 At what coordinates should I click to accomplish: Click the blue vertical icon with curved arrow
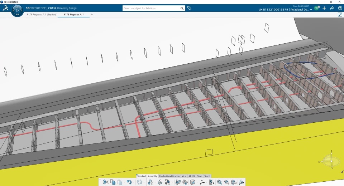pos(211,182)
